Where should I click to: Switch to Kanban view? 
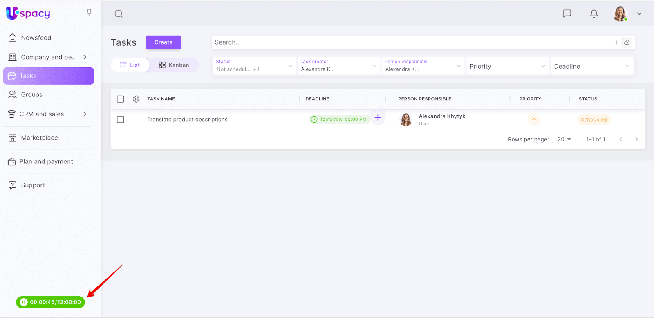174,65
